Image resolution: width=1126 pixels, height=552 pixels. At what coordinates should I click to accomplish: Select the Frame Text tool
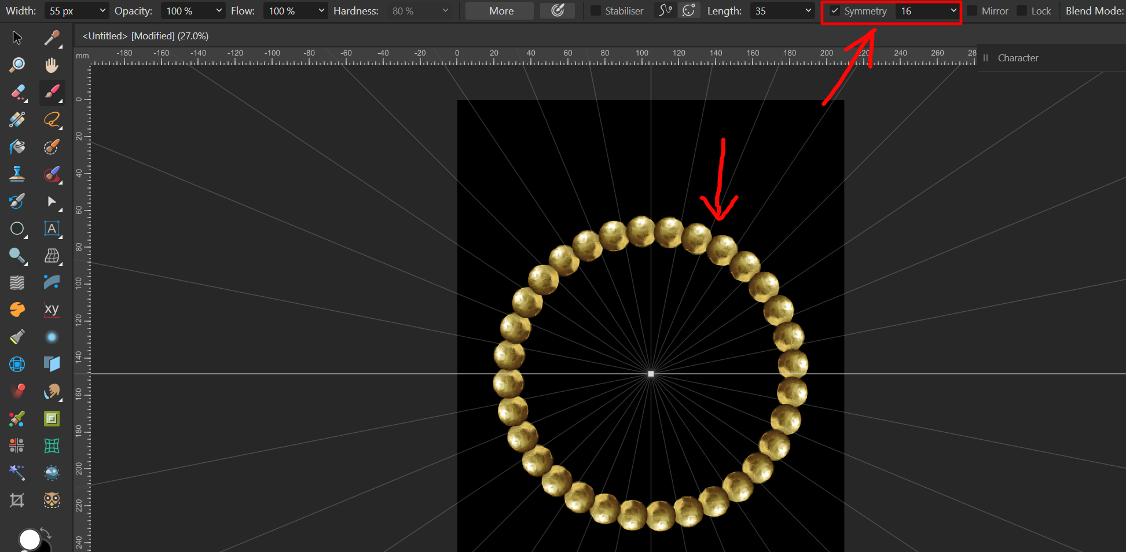point(52,229)
